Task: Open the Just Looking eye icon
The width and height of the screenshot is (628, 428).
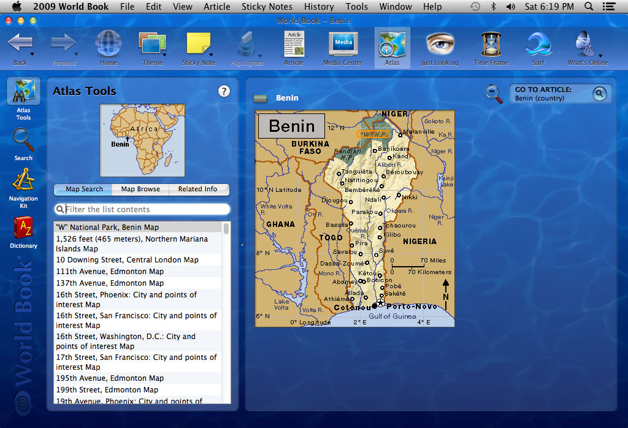Action: click(x=440, y=44)
